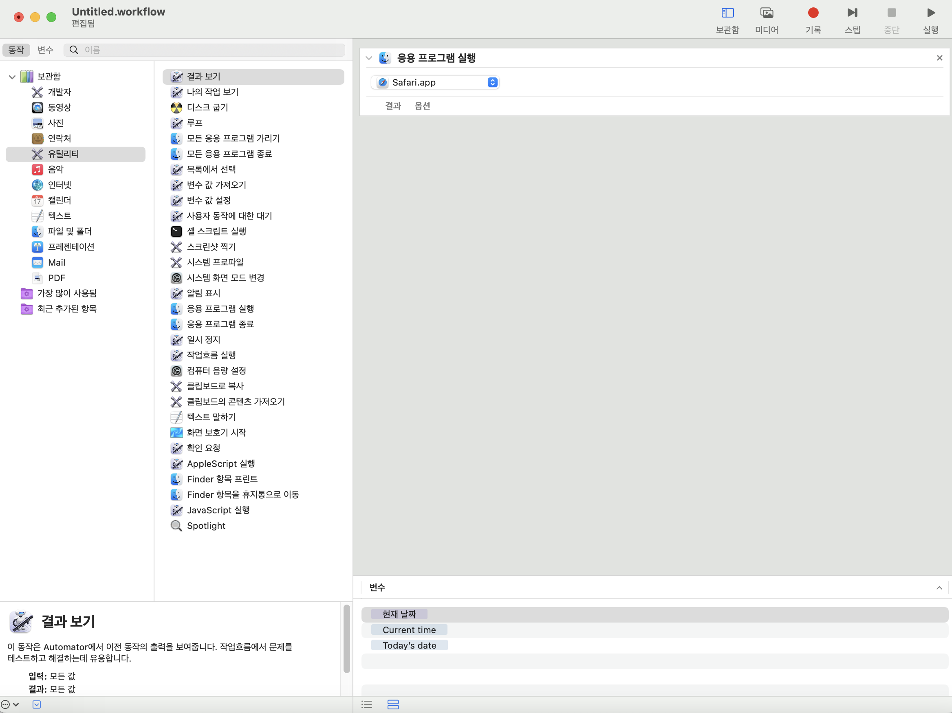952x713 pixels.
Task: Select the 클립보드로 복사 action icon
Action: point(176,386)
